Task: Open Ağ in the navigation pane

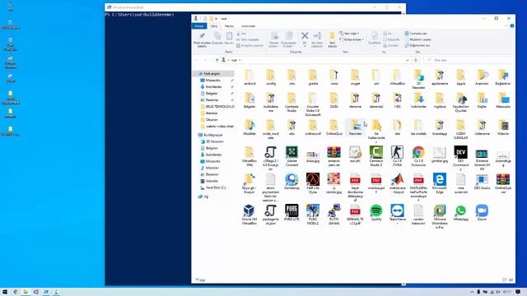Action: (x=205, y=197)
